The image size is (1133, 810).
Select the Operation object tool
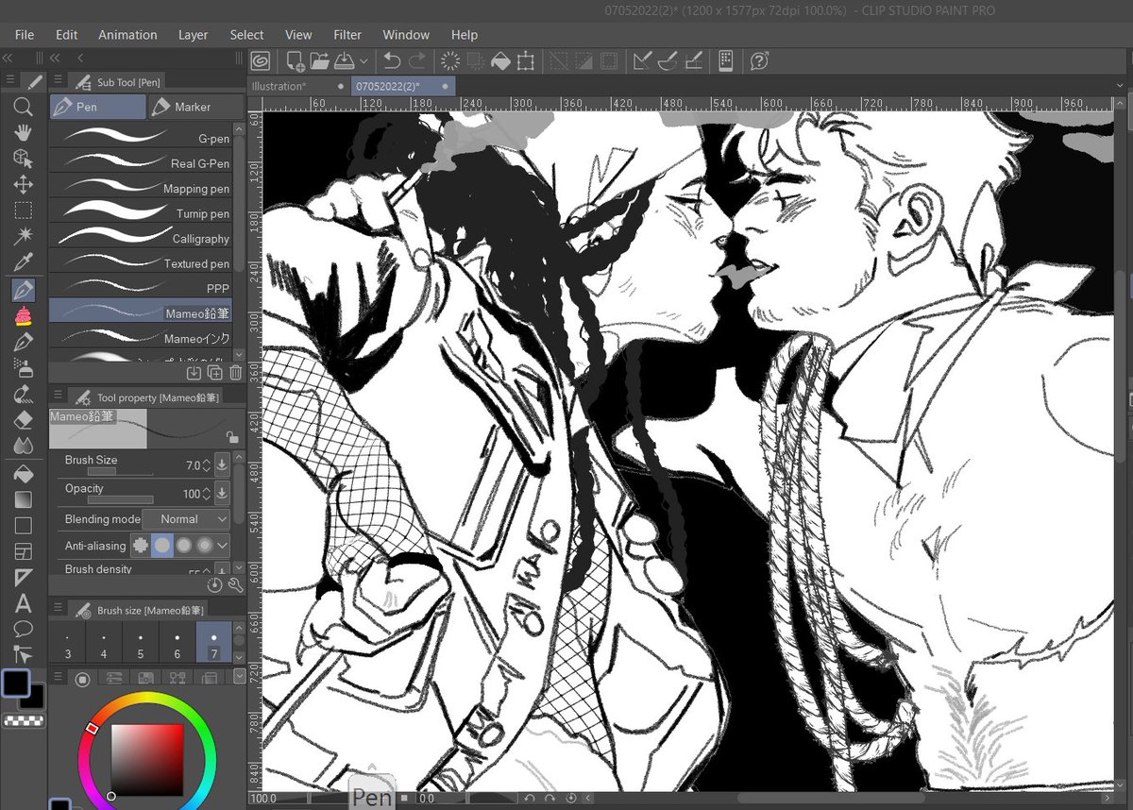pos(24,159)
